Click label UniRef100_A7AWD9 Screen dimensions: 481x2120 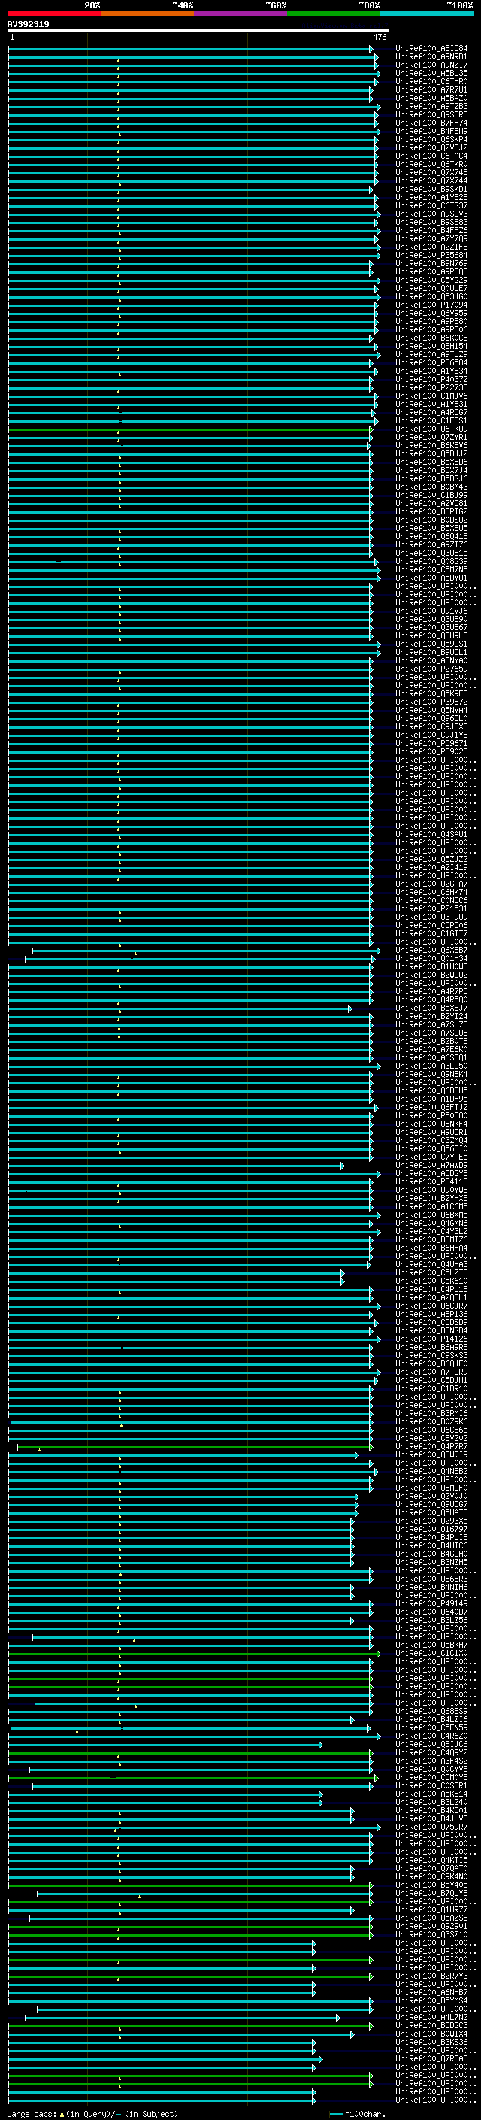tap(431, 1166)
